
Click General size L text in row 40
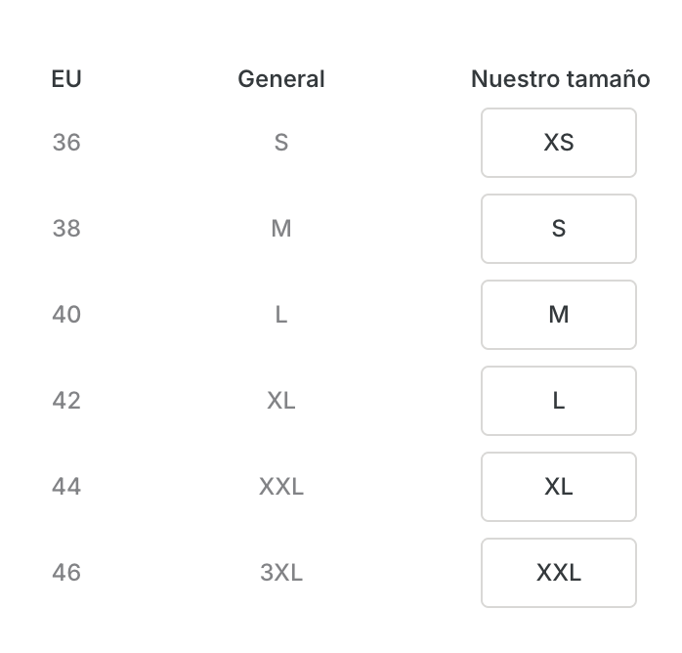pyautogui.click(x=281, y=315)
